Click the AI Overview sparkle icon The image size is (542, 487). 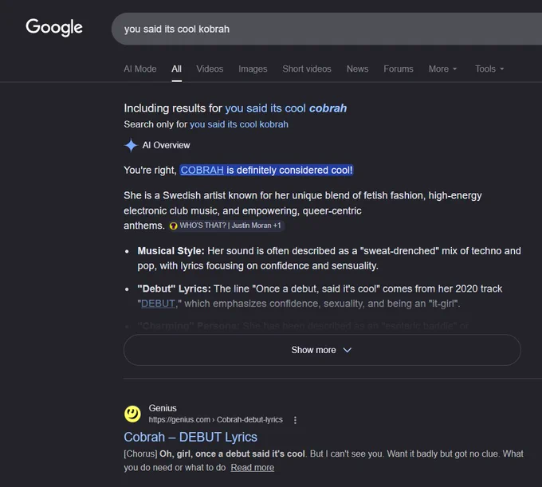point(131,145)
